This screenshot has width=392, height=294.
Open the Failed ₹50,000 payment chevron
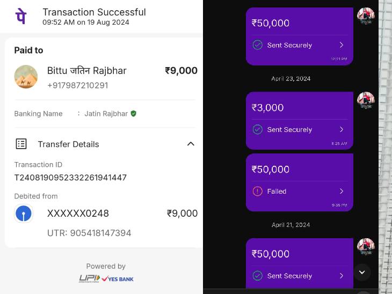coord(342,191)
